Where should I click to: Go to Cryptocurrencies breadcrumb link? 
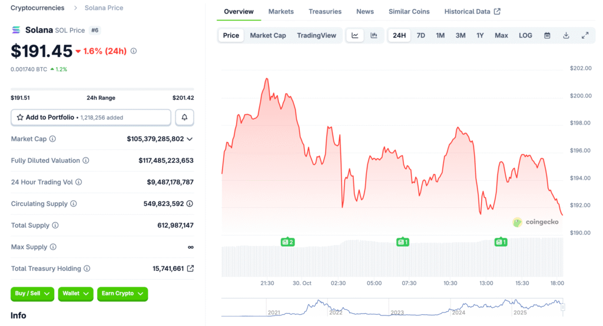point(38,8)
